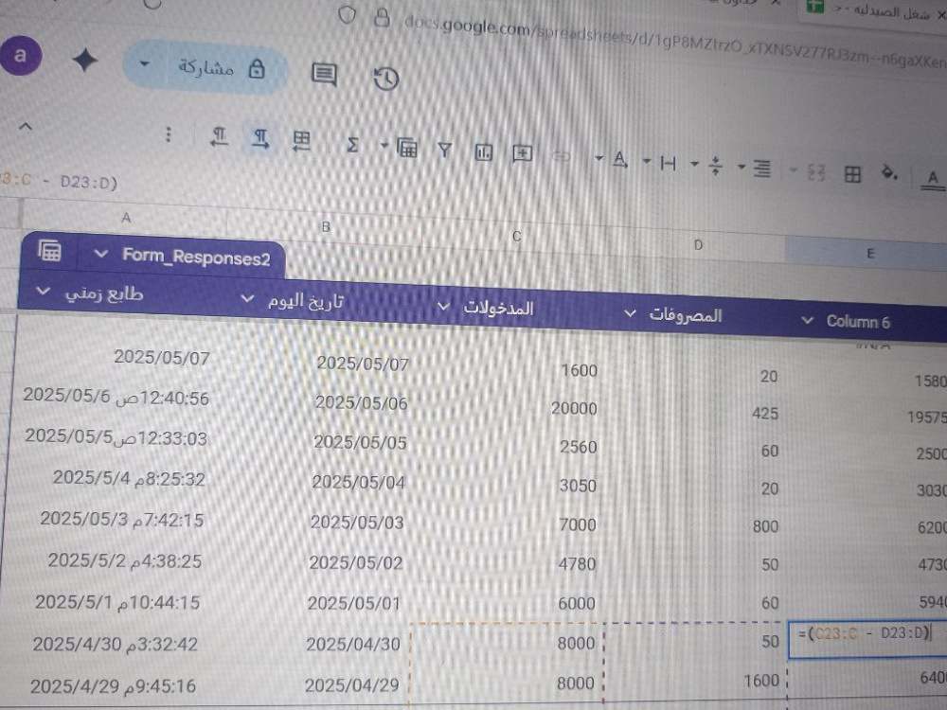Select column D header
Screen dimensions: 947x710
click(x=698, y=244)
